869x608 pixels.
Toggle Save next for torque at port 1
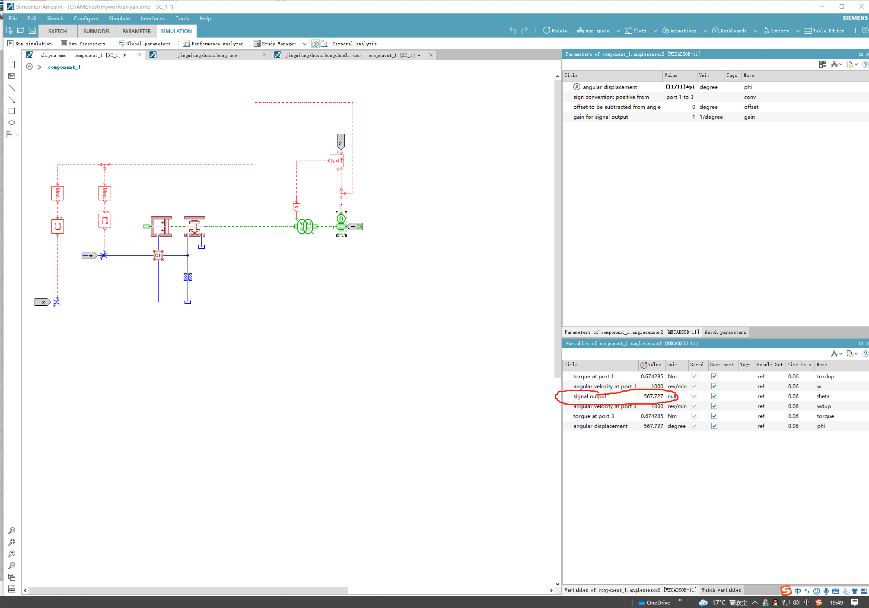[x=714, y=376]
